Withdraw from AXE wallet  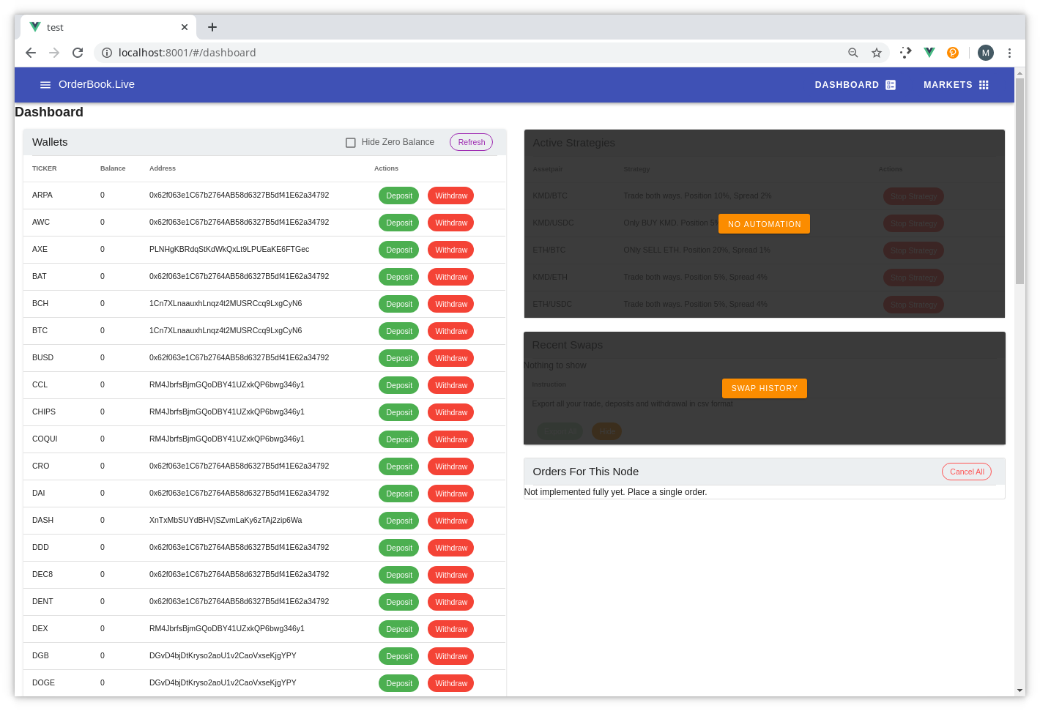(x=451, y=250)
